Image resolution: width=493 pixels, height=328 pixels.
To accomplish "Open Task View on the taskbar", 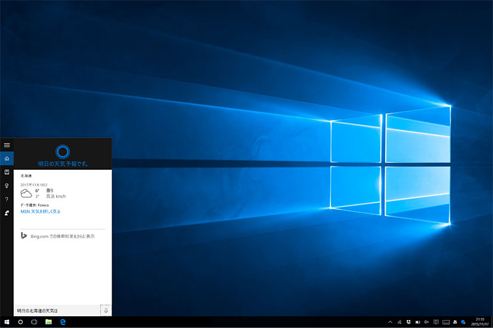I will (35, 322).
